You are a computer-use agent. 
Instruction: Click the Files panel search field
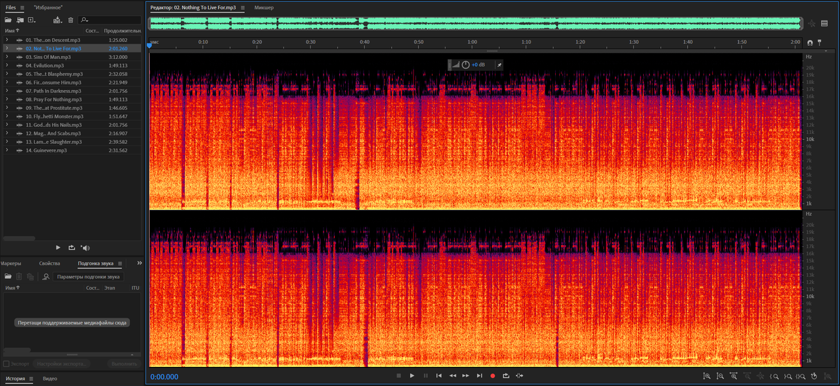(x=109, y=20)
